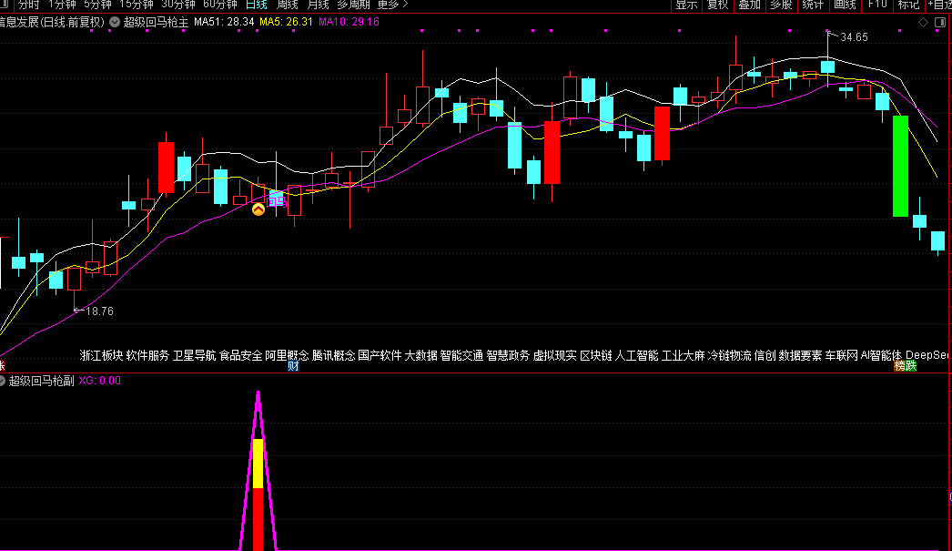Open the 腾讯概念 concept tag
Image resolution: width=952 pixels, height=551 pixels.
(333, 355)
